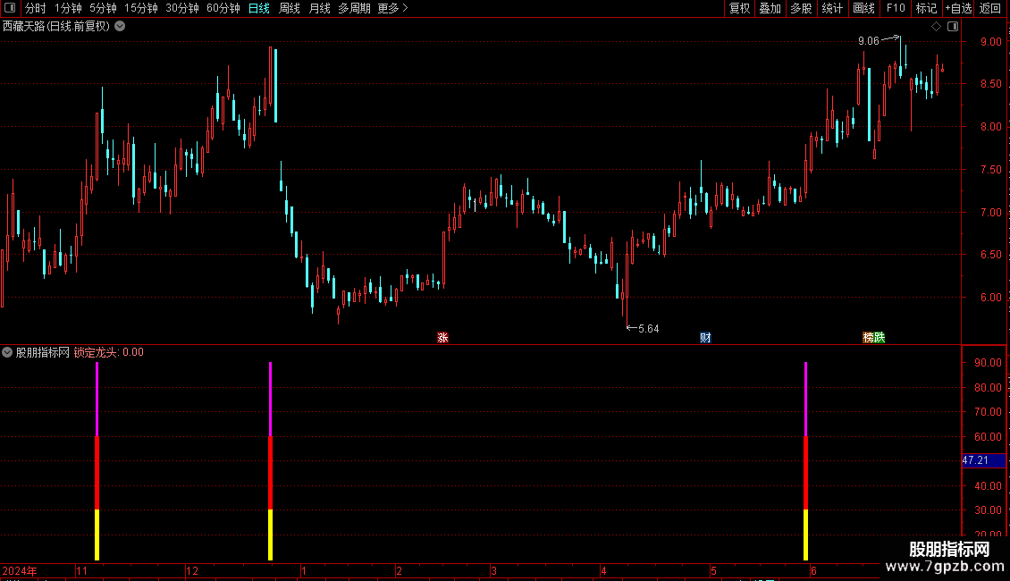Image resolution: width=1010 pixels, height=581 pixels.
Task: Select the 60分钟 period
Action: 223,8
